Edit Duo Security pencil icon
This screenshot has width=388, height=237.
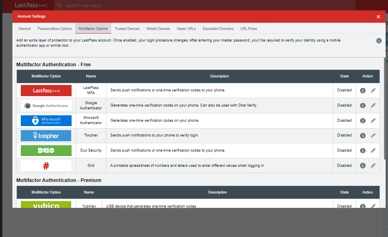point(373,150)
